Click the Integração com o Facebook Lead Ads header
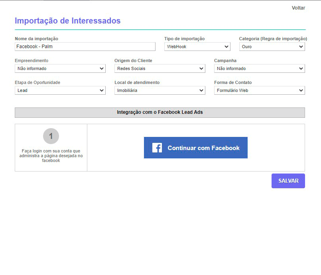The height and width of the screenshot is (275, 321). pyautogui.click(x=160, y=112)
